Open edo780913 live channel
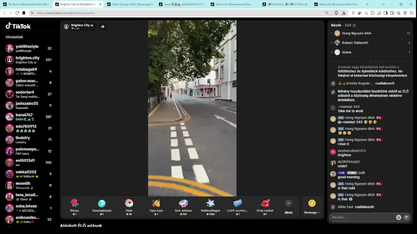 (x=29, y=128)
